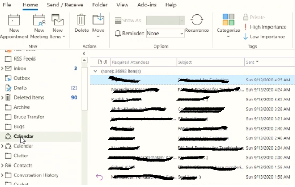Click New Appointment icon
The width and height of the screenshot is (295, 187).
(14, 20)
